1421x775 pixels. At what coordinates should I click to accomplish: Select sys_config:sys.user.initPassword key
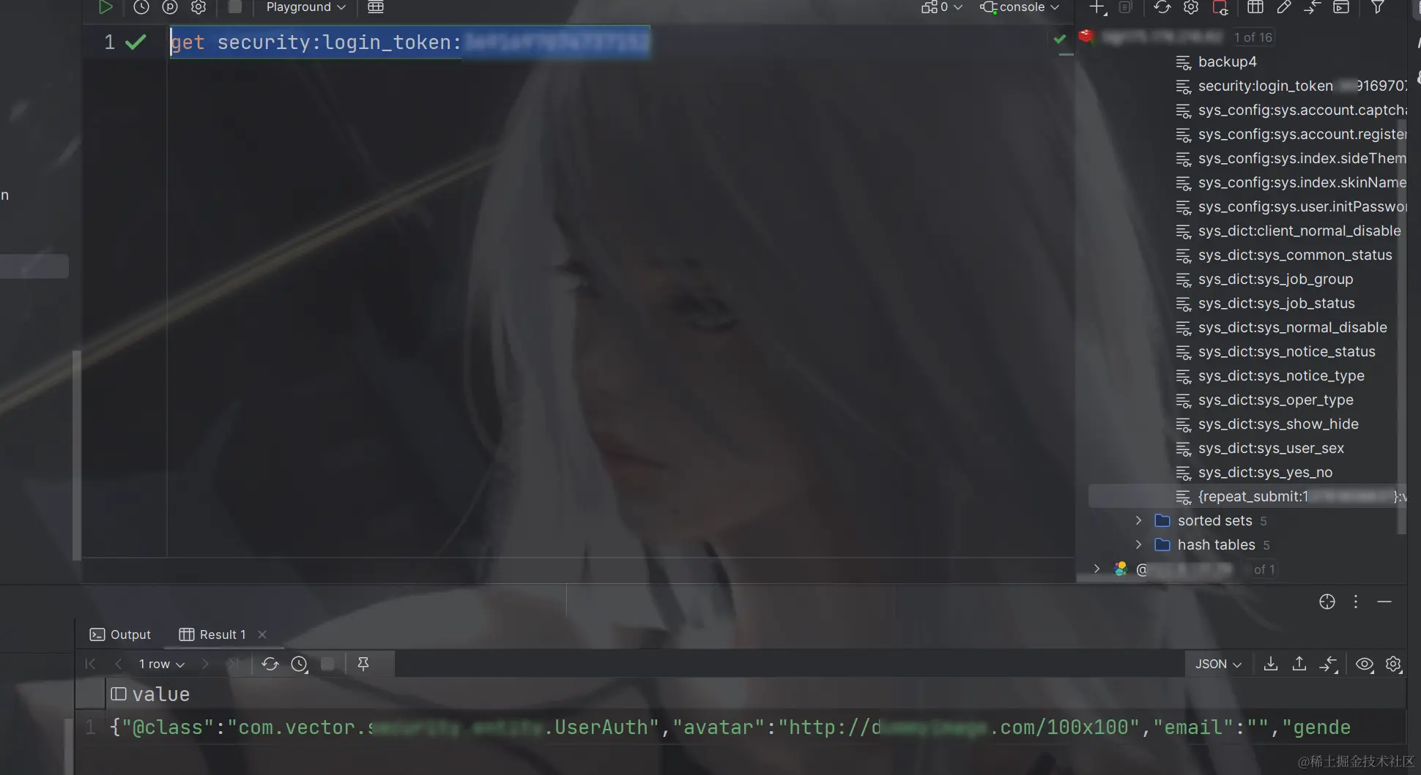tap(1291, 207)
